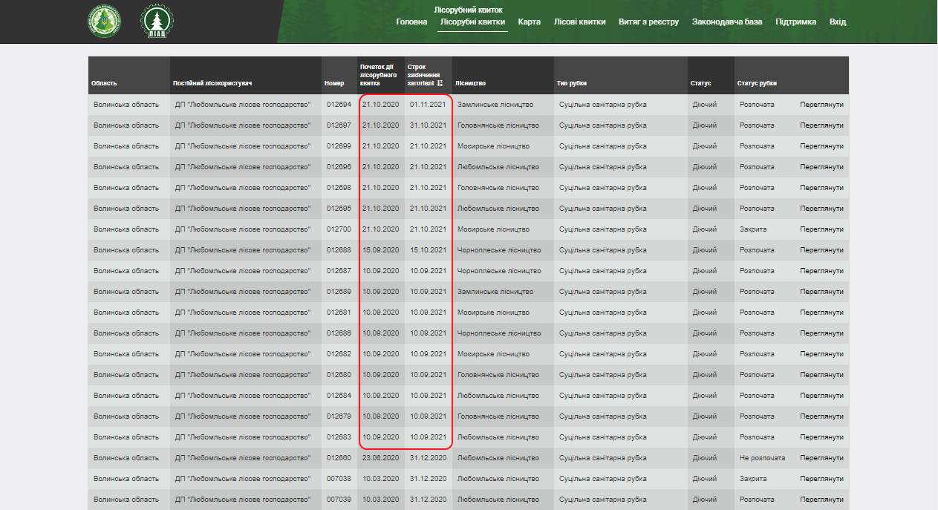Click Переглянути in row 012689
The width and height of the screenshot is (938, 510).
pos(821,292)
